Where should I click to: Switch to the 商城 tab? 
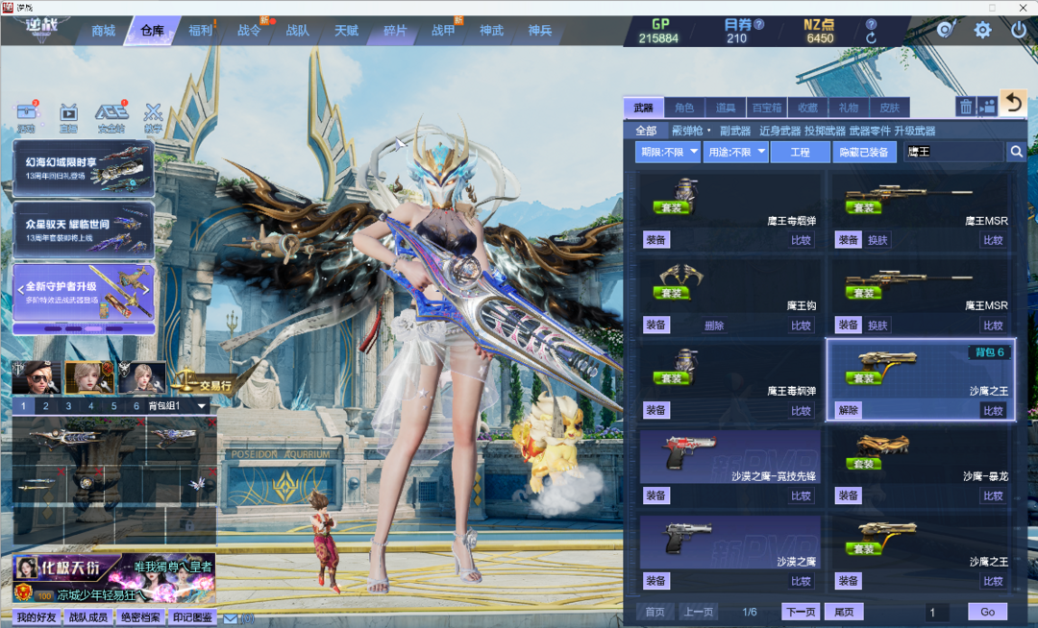[103, 31]
